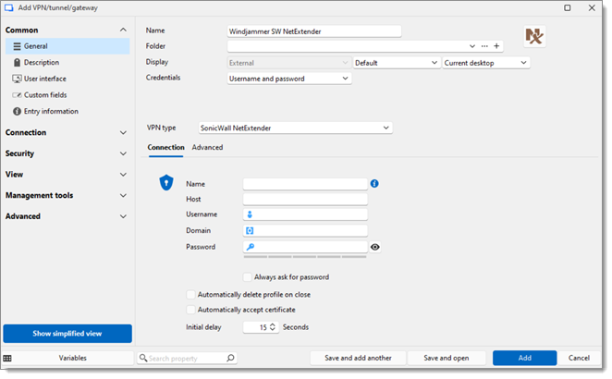The height and width of the screenshot is (379, 612).
Task: Toggle password visibility with the eye icon
Action: 375,247
